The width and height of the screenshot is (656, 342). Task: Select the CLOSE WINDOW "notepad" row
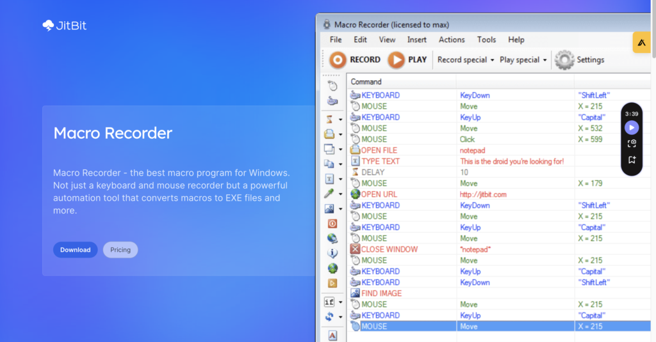(498, 249)
